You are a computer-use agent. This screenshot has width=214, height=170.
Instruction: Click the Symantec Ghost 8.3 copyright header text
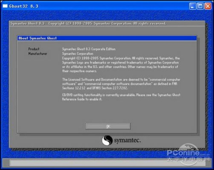88,23
